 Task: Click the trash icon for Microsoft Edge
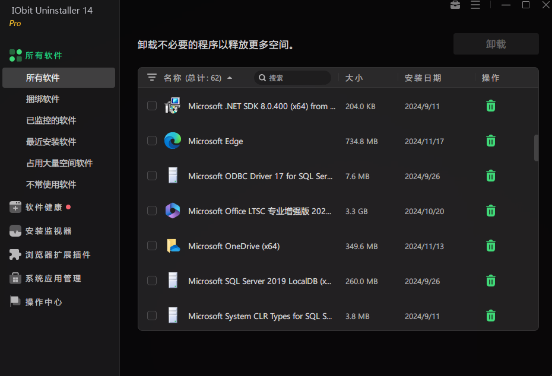click(490, 141)
